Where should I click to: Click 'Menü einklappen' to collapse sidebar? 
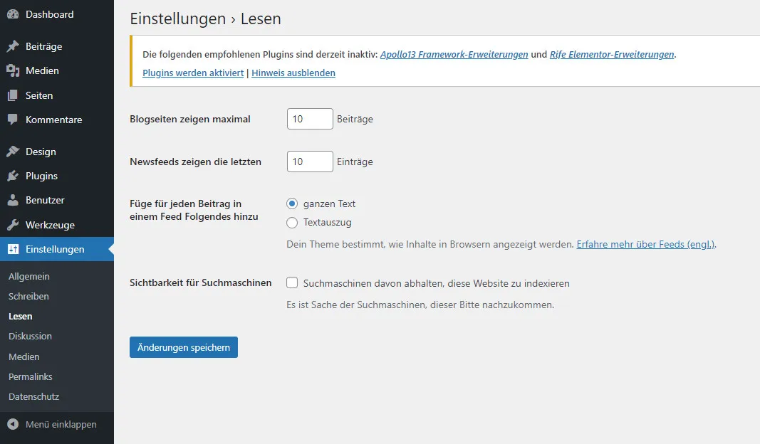(57, 424)
